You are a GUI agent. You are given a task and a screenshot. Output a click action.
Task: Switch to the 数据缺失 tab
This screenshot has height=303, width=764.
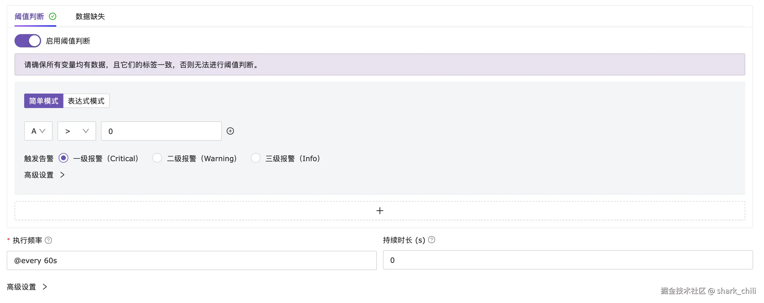coord(90,16)
